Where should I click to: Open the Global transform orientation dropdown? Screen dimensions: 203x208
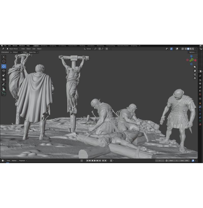pyautogui.click(x=88, y=49)
